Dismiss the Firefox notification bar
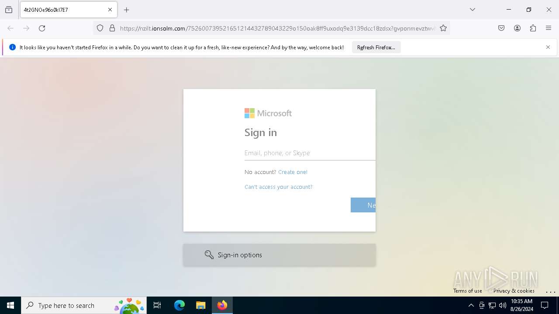Screen dimensions: 559x314 pos(548,47)
